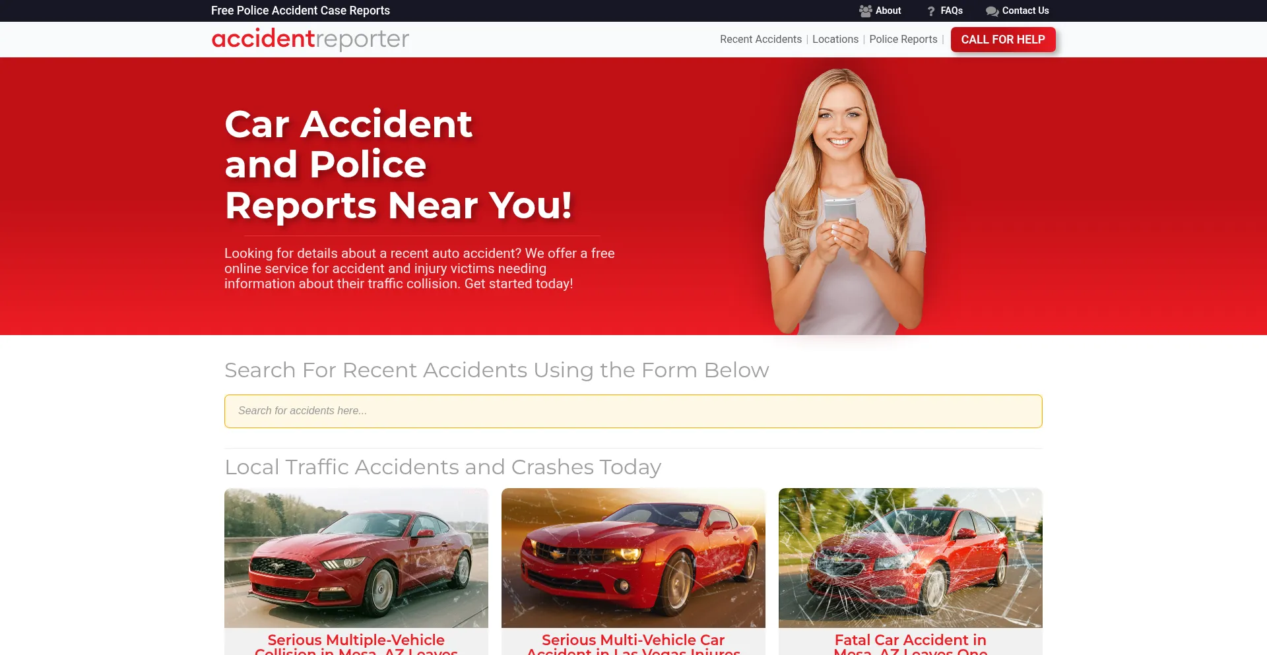The height and width of the screenshot is (655, 1267).
Task: Go to Contact Us page
Action: [x=1025, y=11]
